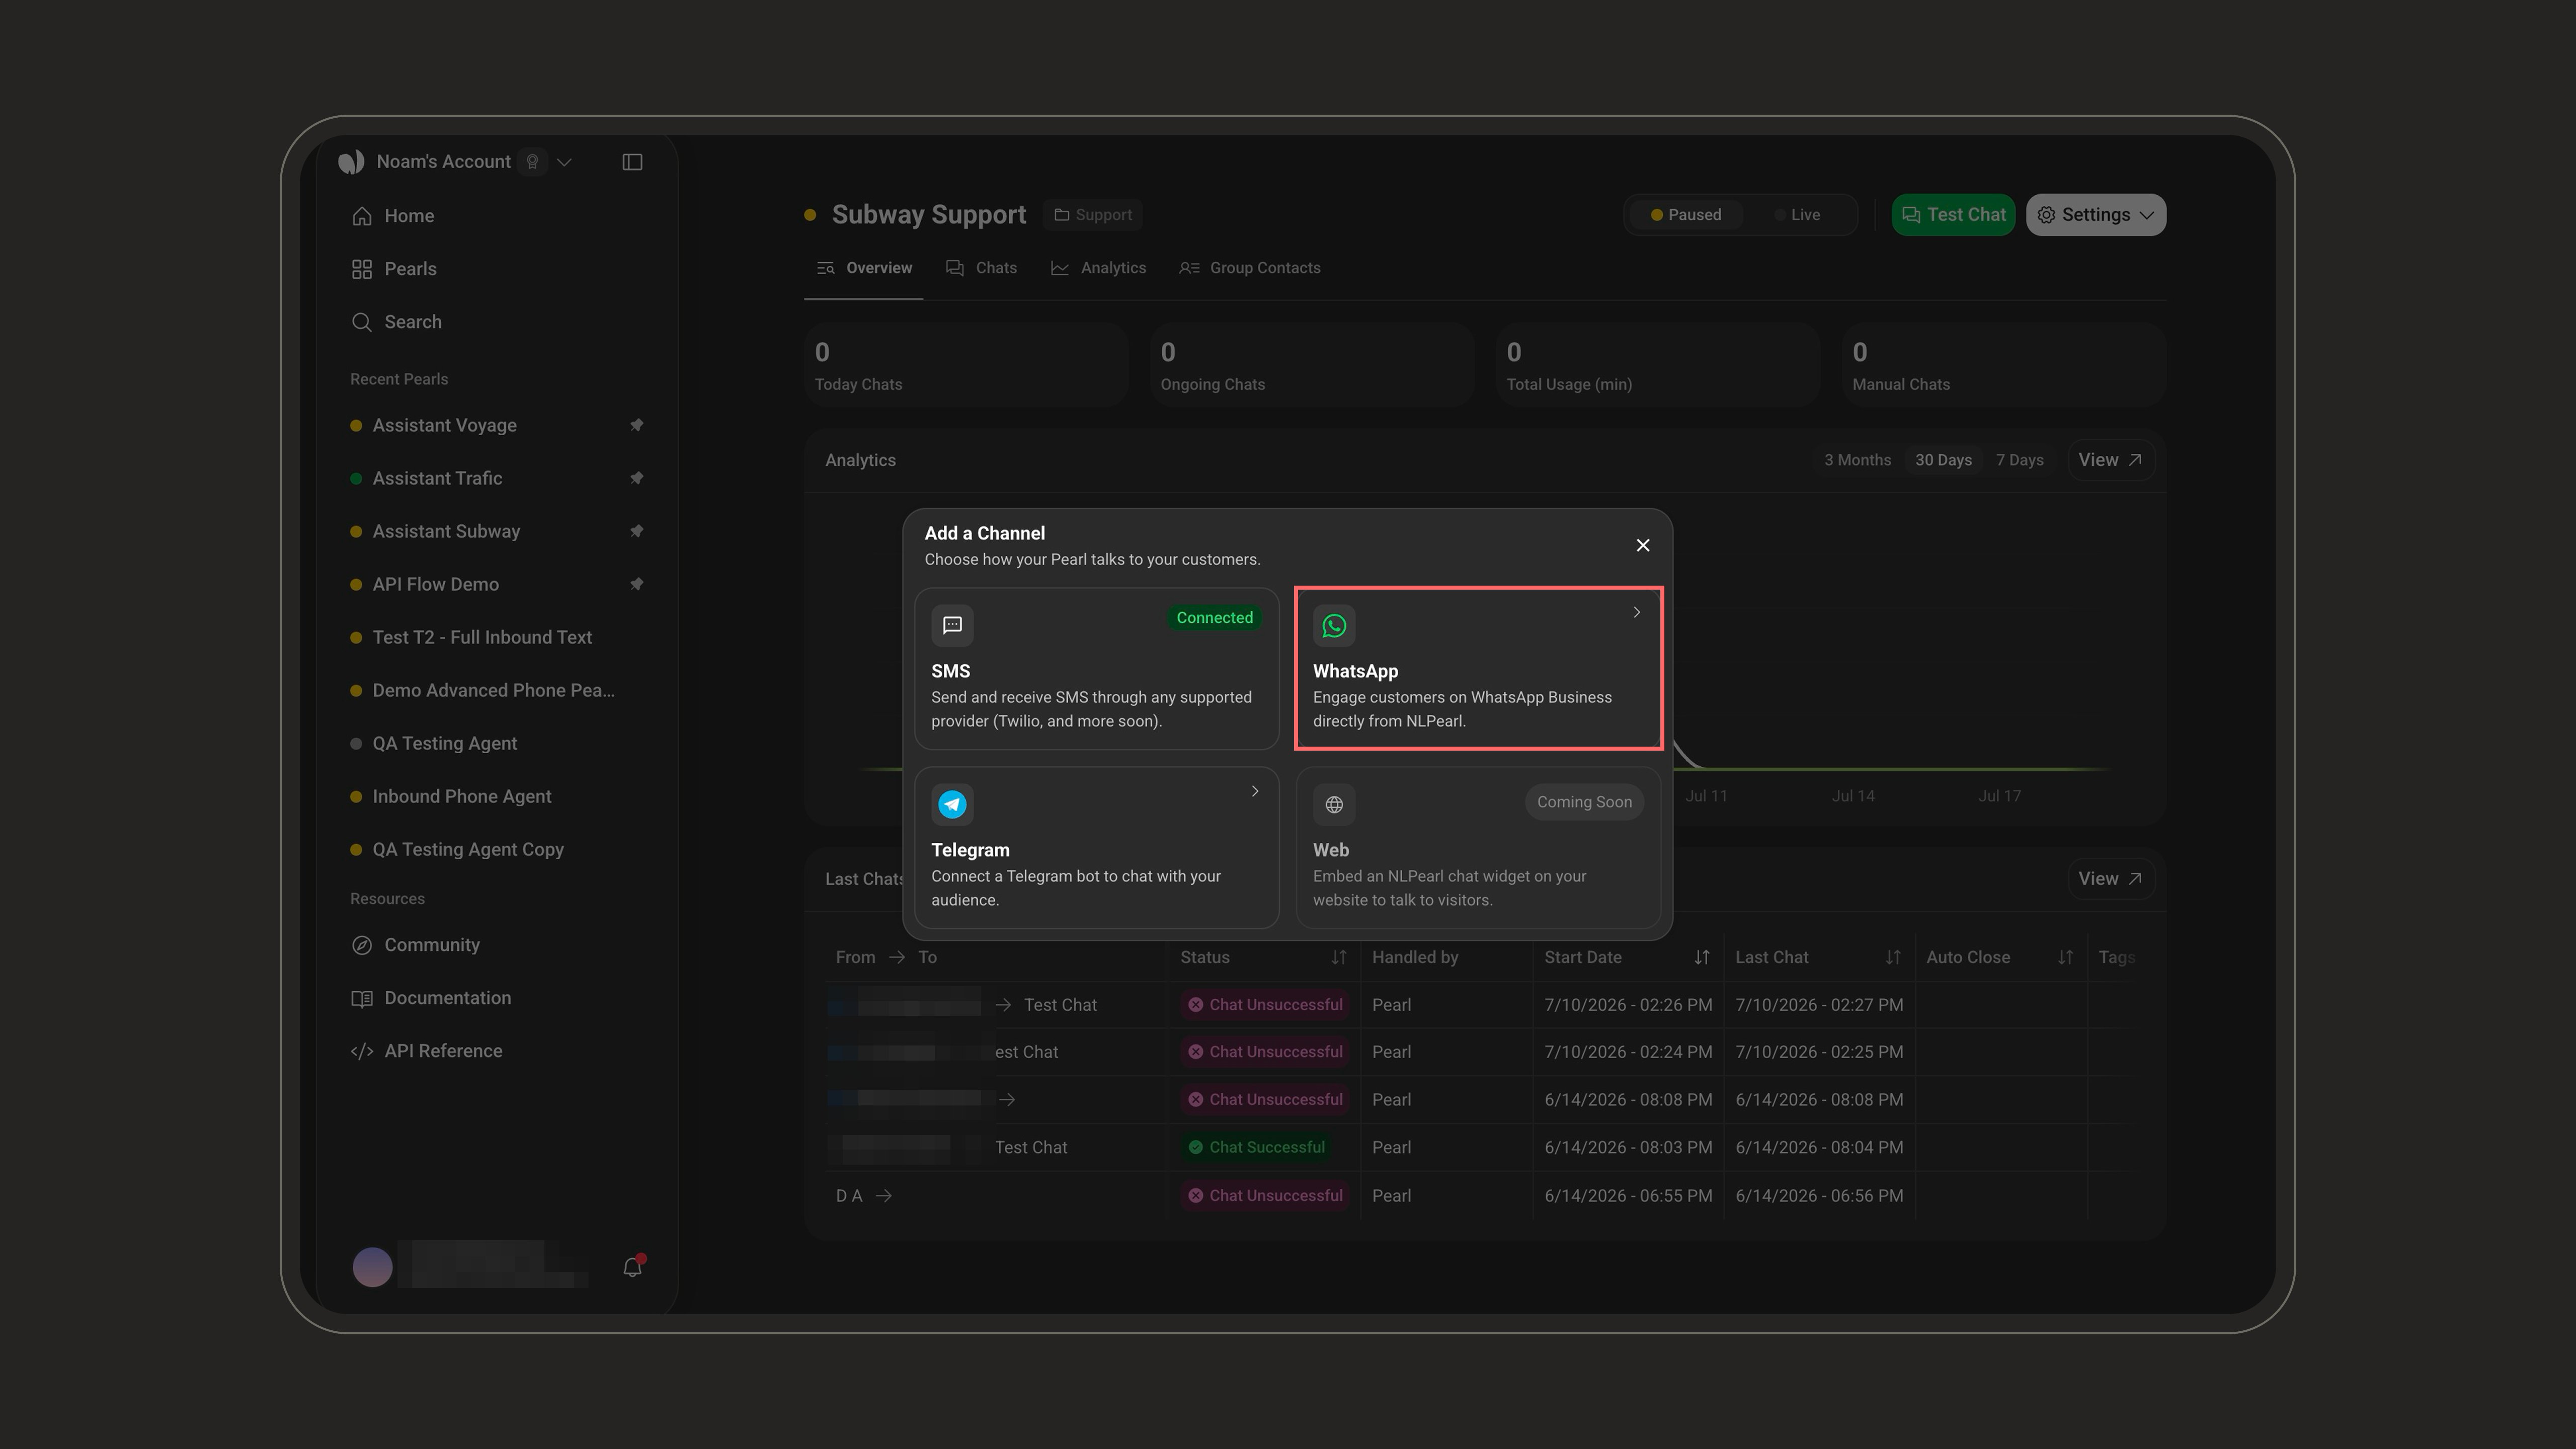
Task: Click the Telegram paper-plane icon
Action: 952,804
